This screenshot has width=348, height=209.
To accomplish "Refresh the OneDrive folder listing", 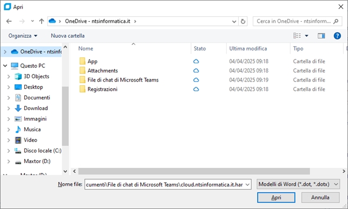I will [243, 21].
